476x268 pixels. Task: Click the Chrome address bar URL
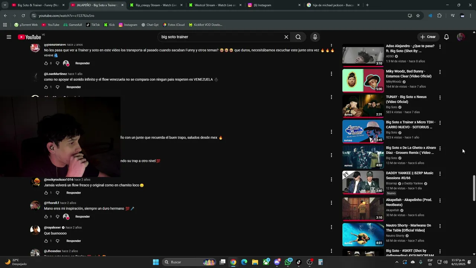click(67, 16)
